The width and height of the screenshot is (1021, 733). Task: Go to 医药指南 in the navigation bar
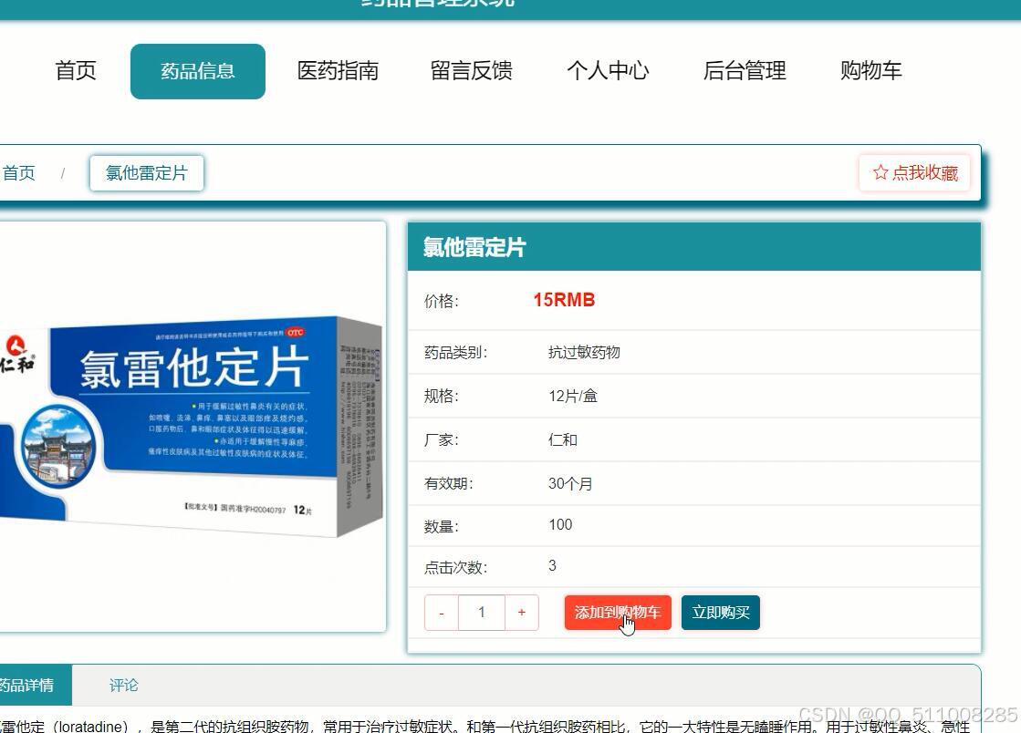point(338,71)
